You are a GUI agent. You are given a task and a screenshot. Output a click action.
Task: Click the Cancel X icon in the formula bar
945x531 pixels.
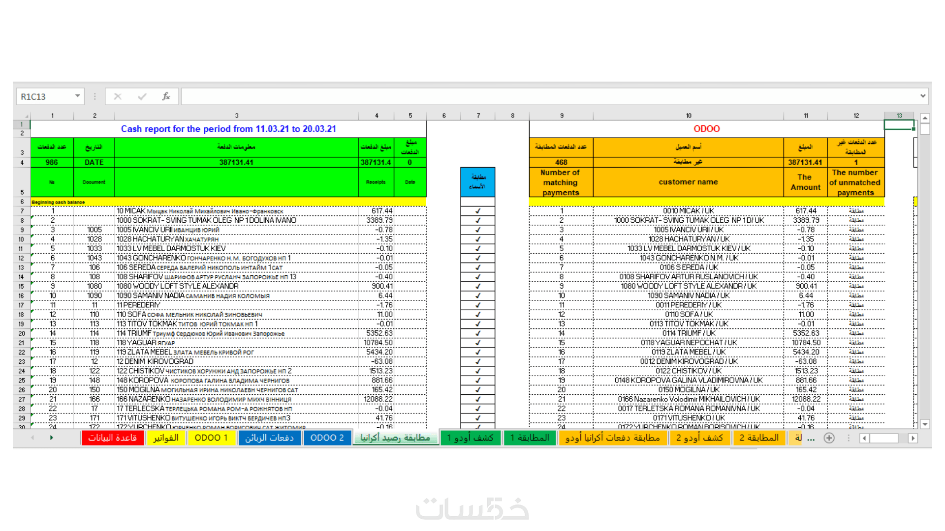pos(118,96)
